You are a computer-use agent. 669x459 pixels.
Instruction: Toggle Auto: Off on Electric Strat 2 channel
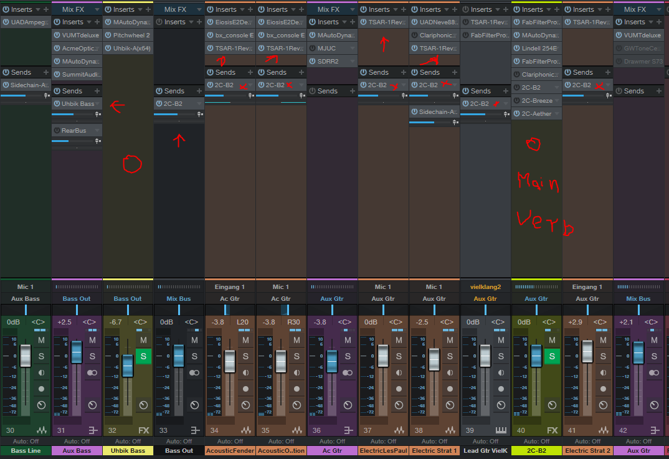point(587,441)
